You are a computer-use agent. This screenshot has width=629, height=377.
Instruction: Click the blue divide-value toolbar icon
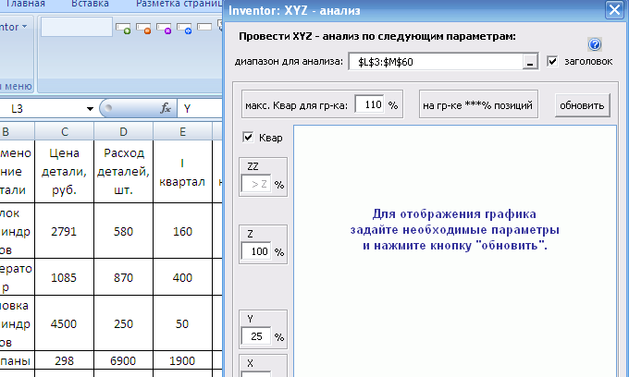coord(184,28)
